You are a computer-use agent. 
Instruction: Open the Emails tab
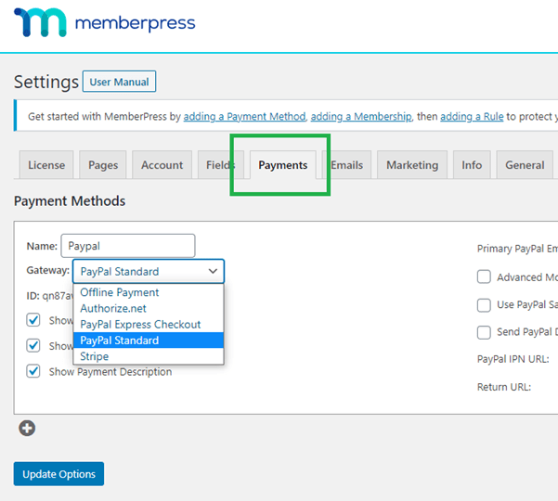point(347,165)
